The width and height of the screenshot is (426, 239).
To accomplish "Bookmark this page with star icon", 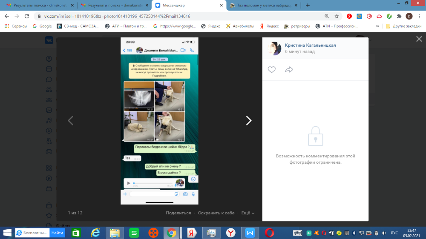I will point(337,16).
